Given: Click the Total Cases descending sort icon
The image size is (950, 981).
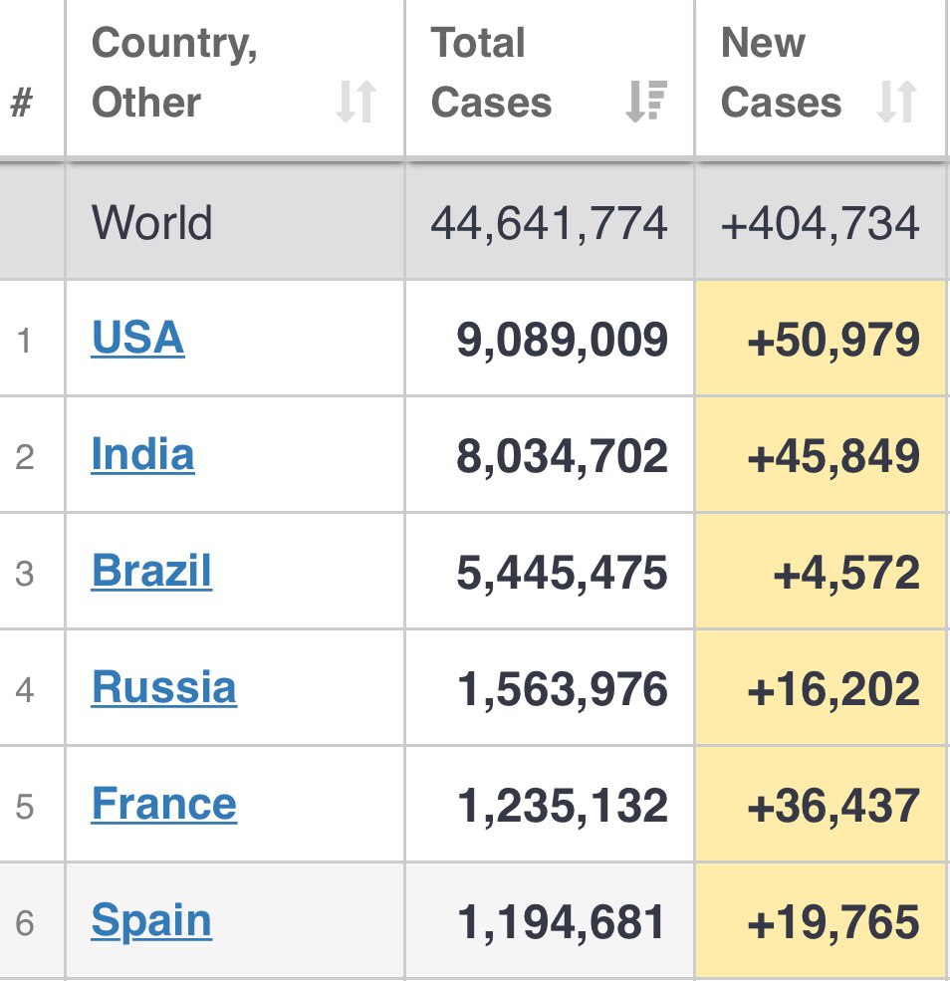Looking at the screenshot, I should pos(646,101).
